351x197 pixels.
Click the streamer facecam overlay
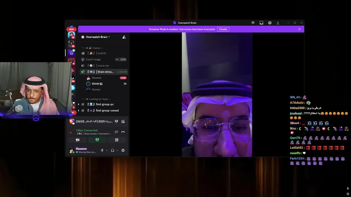[36, 89]
